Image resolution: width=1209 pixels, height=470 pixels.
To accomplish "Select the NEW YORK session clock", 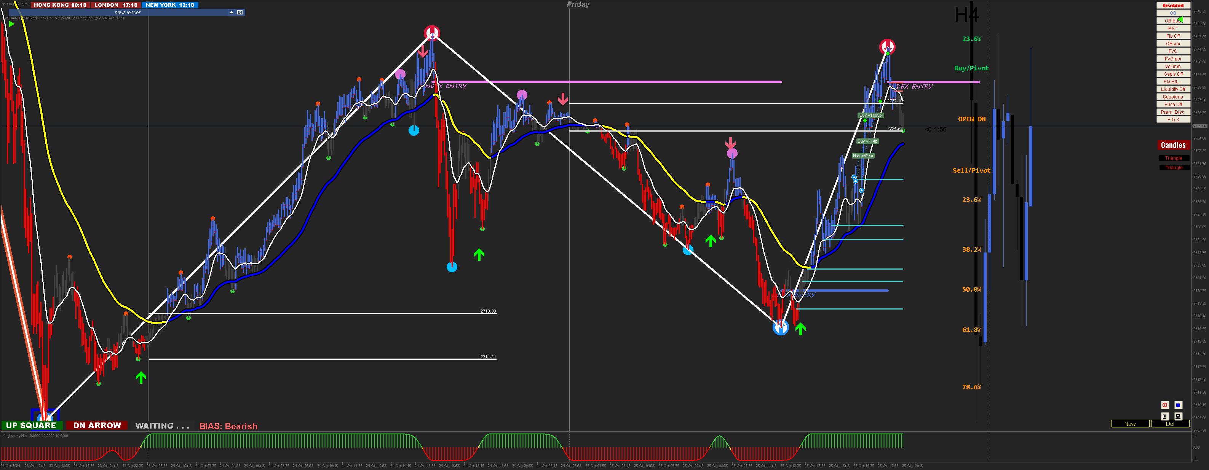I will click(x=170, y=5).
